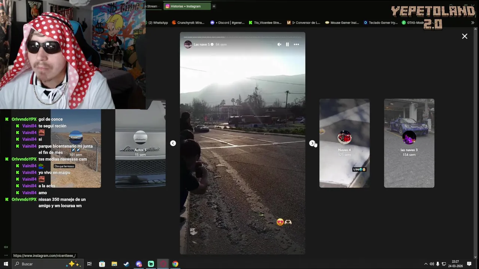Click the chat message 'yo vivo en maipu'
The image size is (479, 269).
point(54,173)
